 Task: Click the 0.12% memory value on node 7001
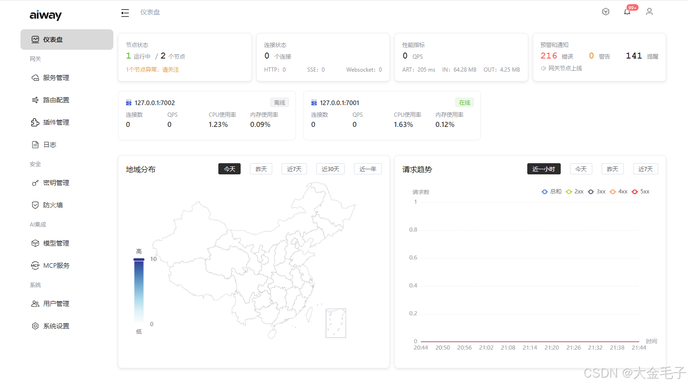[445, 125]
